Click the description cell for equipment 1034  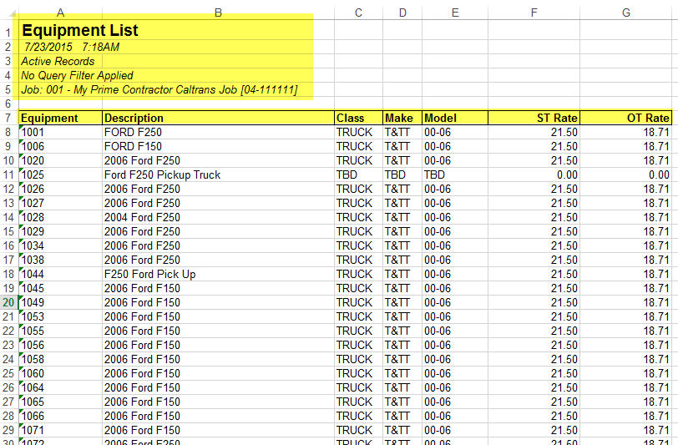tap(219, 245)
